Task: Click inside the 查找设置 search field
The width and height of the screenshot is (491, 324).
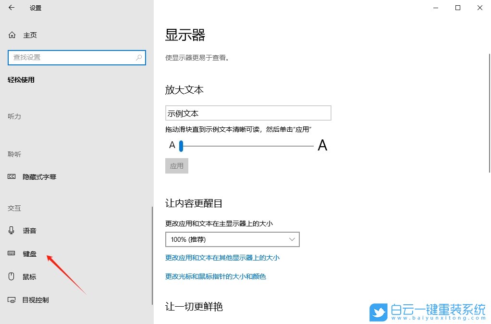Action: (72, 57)
